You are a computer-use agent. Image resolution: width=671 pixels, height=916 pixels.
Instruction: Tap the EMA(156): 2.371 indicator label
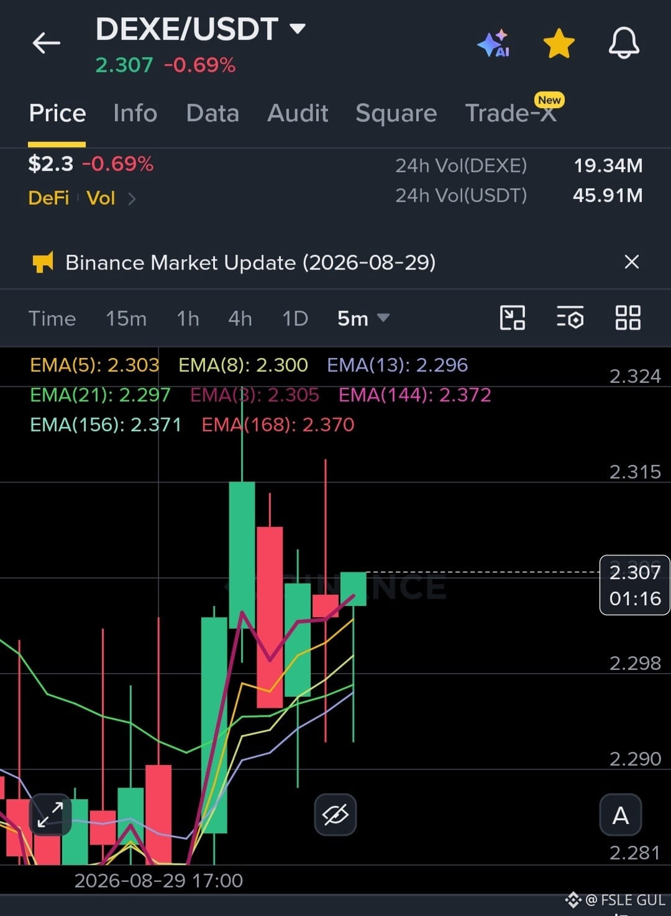point(106,424)
